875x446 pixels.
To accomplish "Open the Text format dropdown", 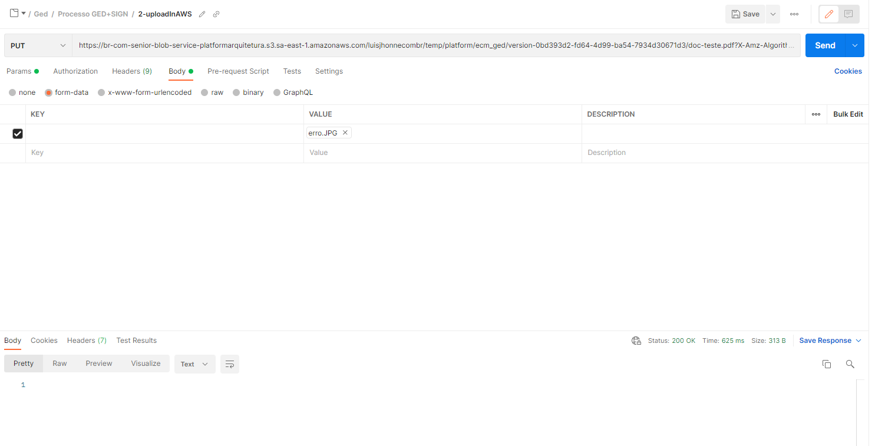I will click(194, 364).
